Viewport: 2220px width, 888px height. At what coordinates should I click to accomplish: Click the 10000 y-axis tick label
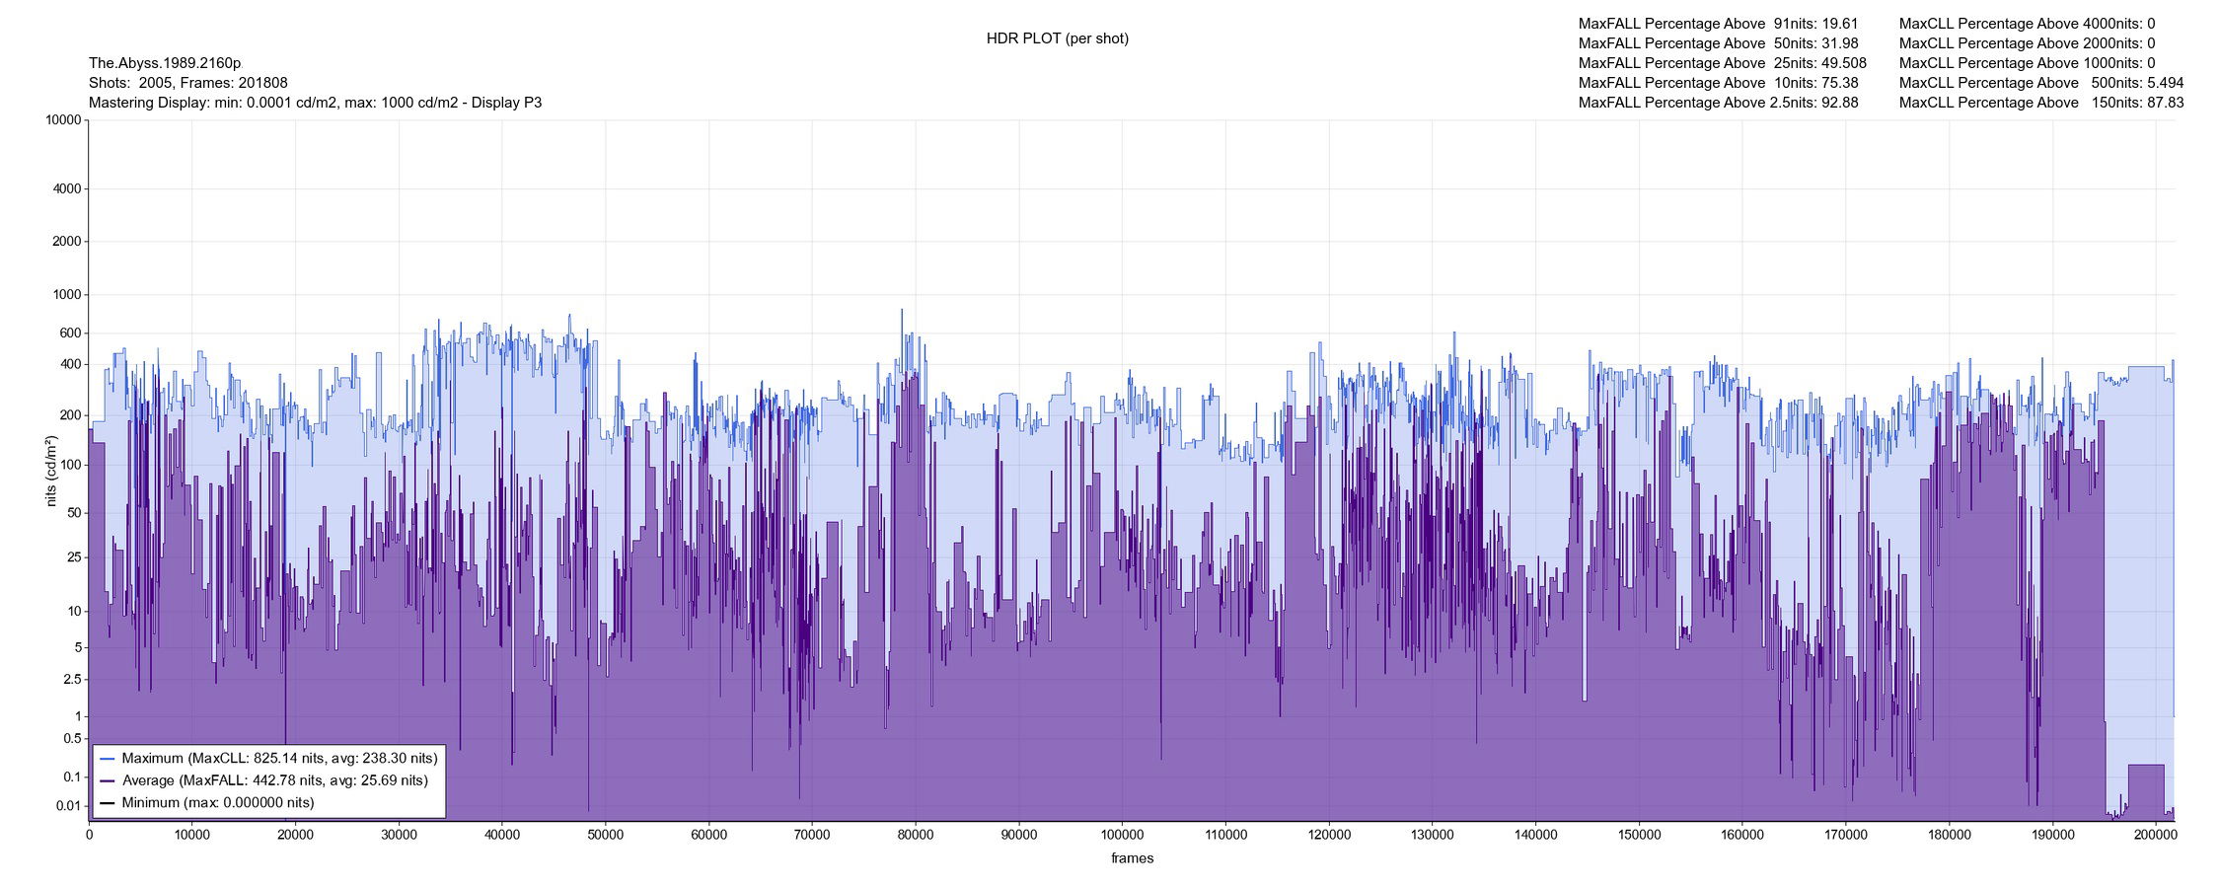point(63,119)
